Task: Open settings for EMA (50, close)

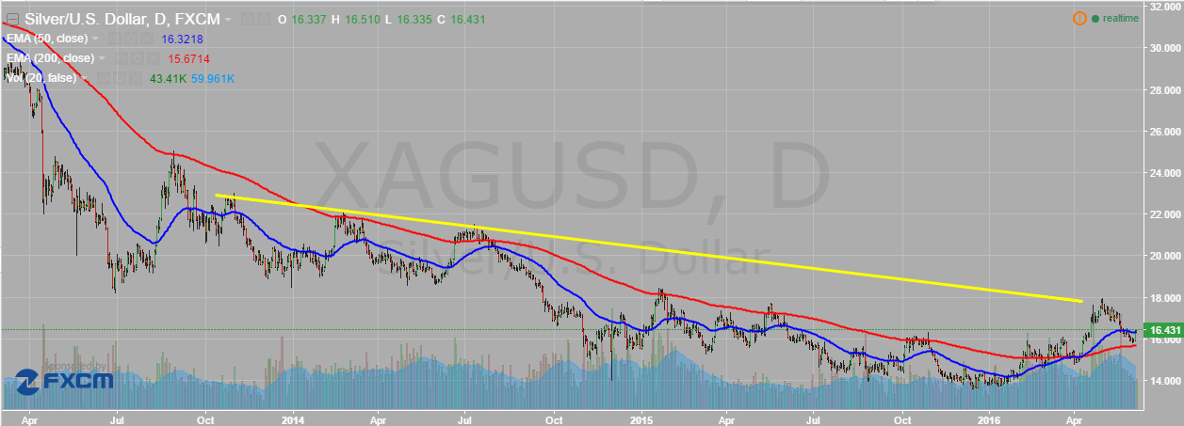Action: tap(130, 39)
